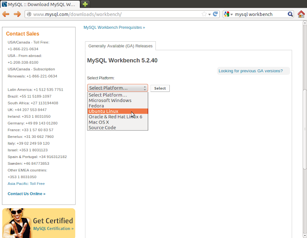Bookmark the page with the star icon
This screenshot has height=238, width=307.
coord(204,14)
